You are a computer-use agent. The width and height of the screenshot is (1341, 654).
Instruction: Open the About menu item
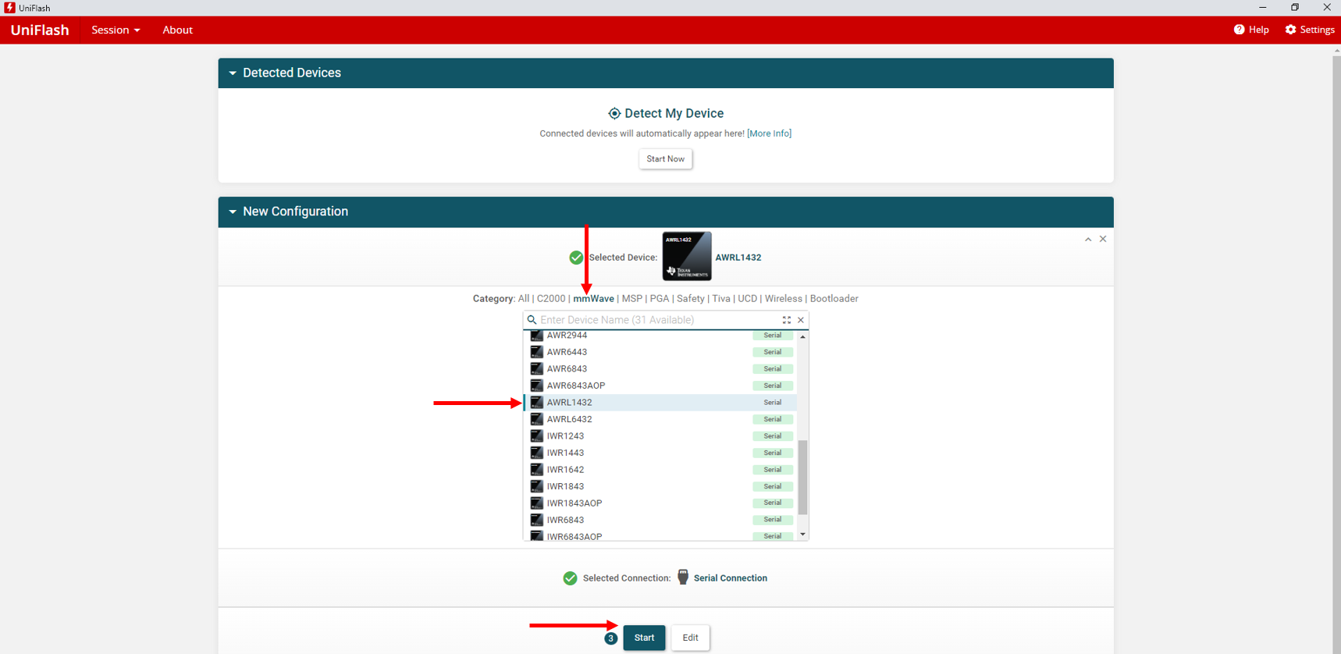pos(177,30)
